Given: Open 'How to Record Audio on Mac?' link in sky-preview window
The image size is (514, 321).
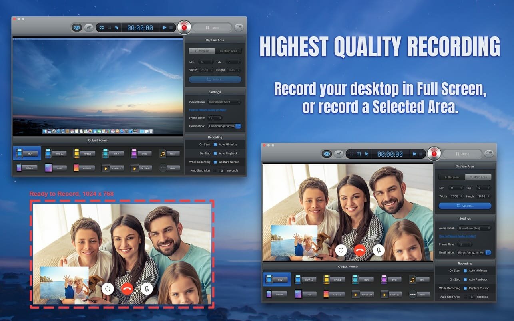Looking at the screenshot, I should pyautogui.click(x=207, y=110).
